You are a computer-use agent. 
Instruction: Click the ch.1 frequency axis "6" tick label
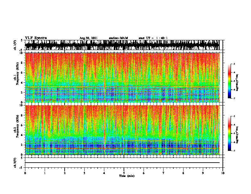(22, 73)
